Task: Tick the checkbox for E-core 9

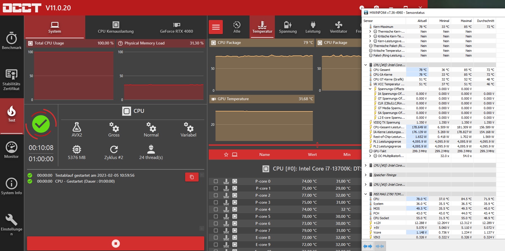Action: [216, 245]
